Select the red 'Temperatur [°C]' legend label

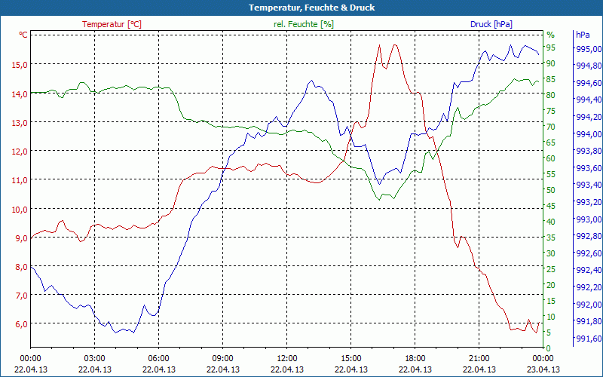point(112,24)
